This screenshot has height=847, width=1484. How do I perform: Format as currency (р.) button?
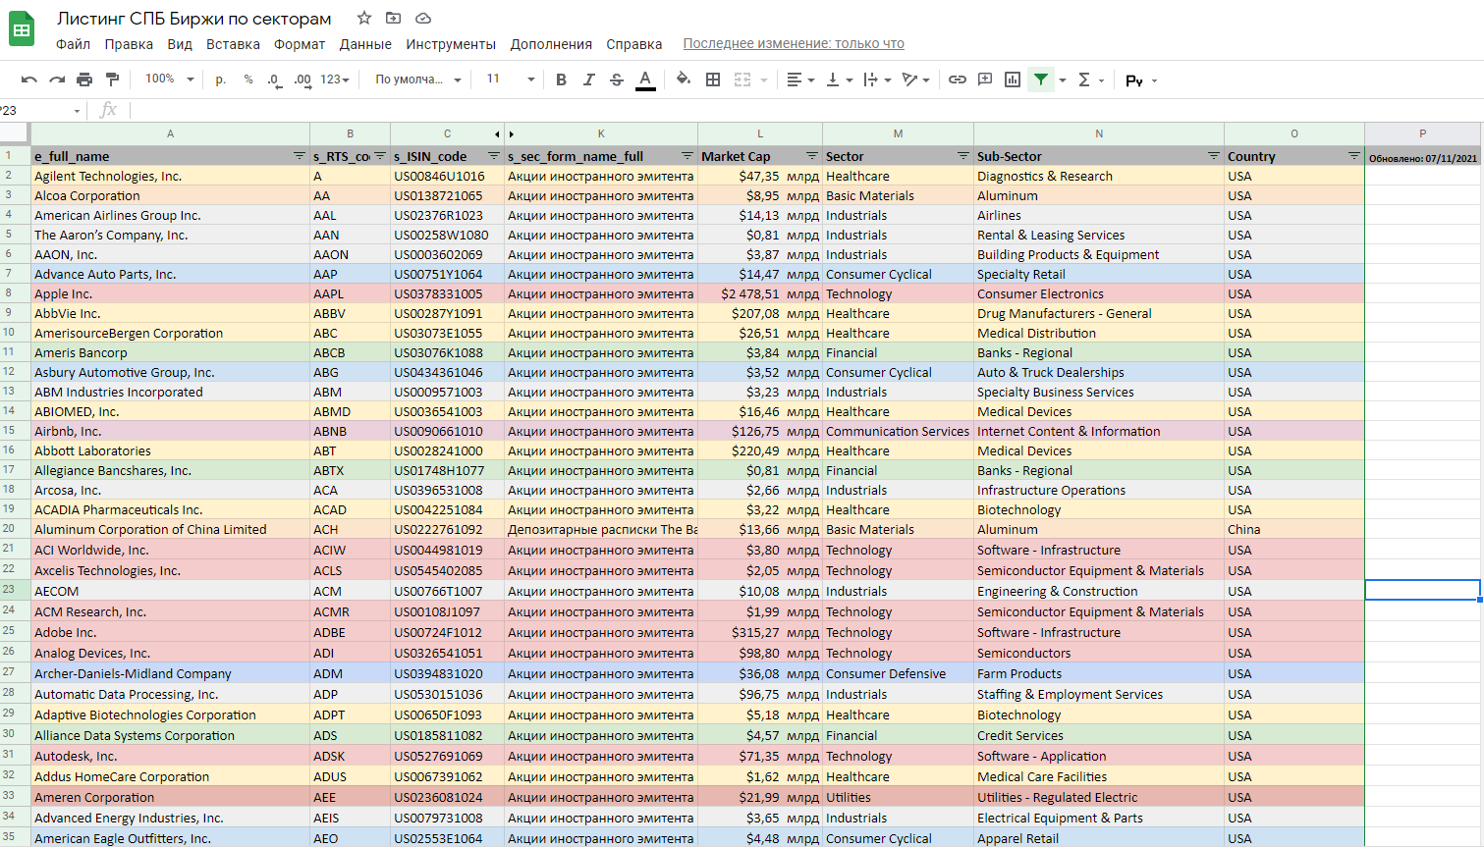[220, 79]
